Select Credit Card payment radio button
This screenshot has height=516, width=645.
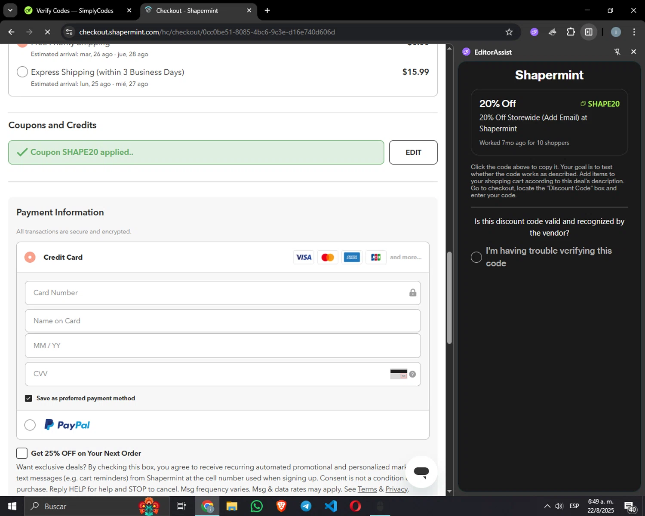tap(30, 257)
